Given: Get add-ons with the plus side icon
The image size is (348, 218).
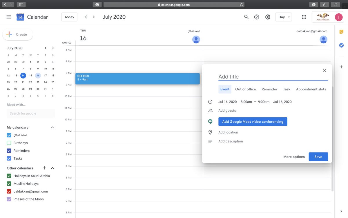Looking at the screenshot, I should pos(341,67).
